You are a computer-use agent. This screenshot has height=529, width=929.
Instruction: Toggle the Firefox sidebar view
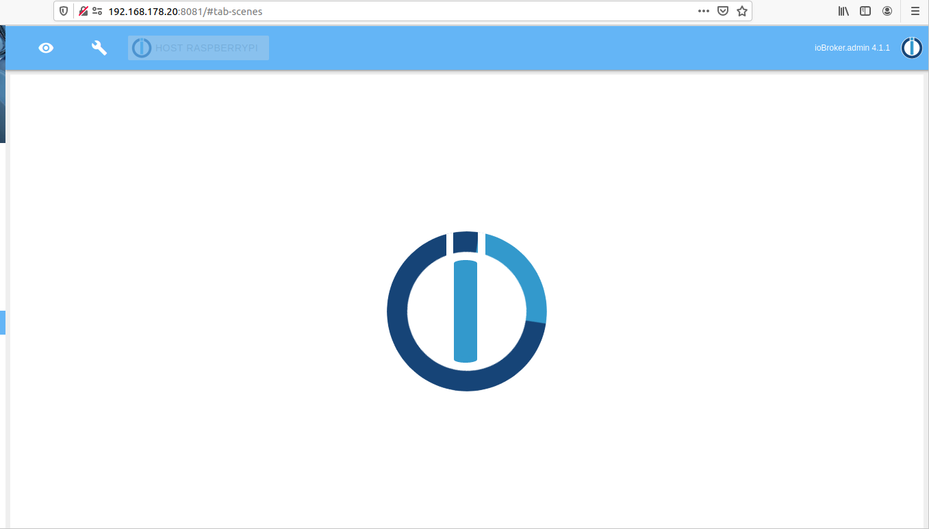click(865, 11)
